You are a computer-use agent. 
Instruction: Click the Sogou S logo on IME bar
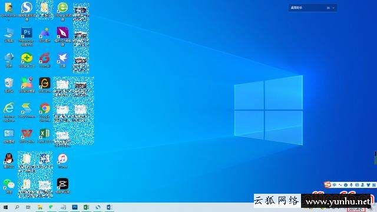(328, 184)
